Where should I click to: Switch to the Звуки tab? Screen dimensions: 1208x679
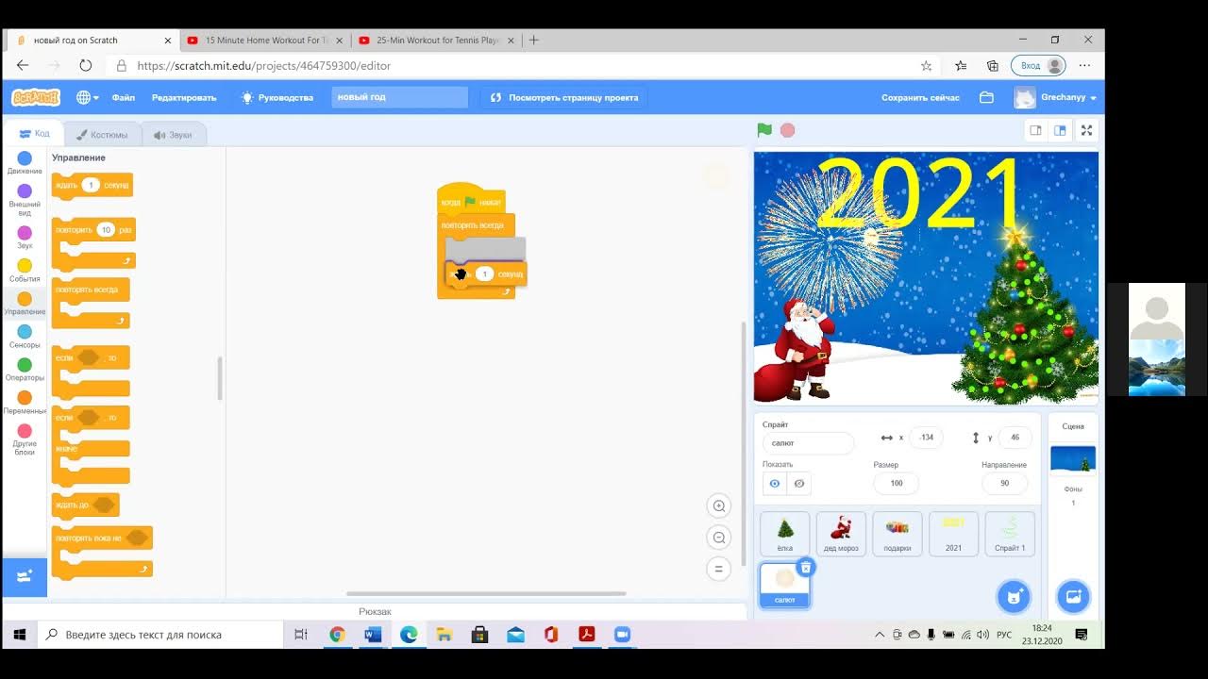(173, 135)
